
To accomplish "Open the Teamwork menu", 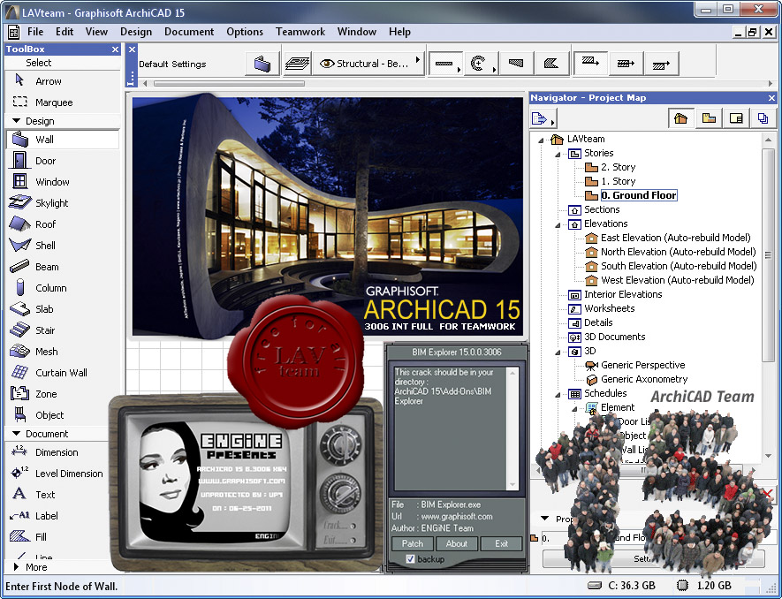I will point(300,32).
